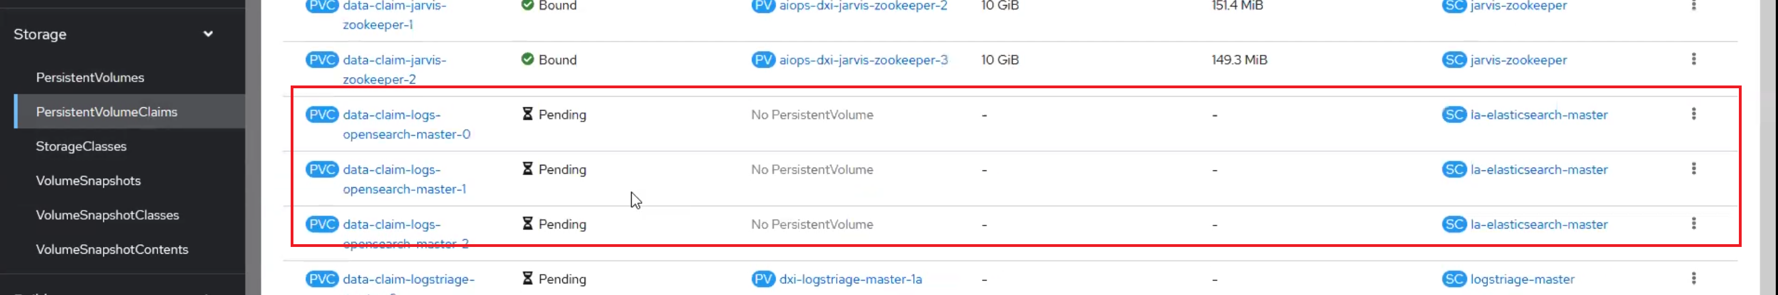This screenshot has height=295, width=1778.
Task: Open VolumeSnapshots sidebar item
Action: point(88,180)
